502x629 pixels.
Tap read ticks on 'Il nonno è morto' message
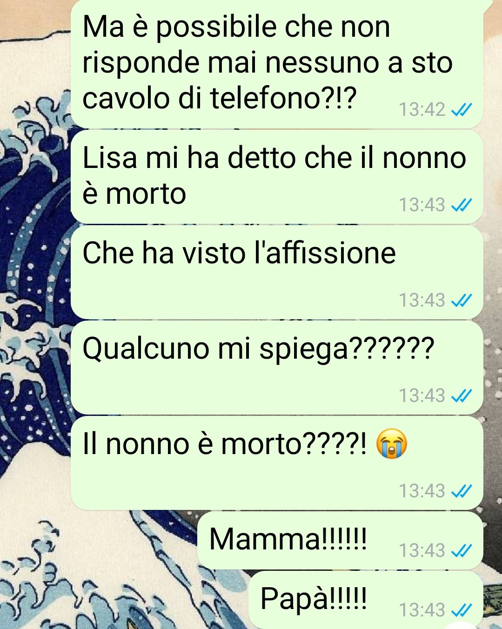click(462, 491)
